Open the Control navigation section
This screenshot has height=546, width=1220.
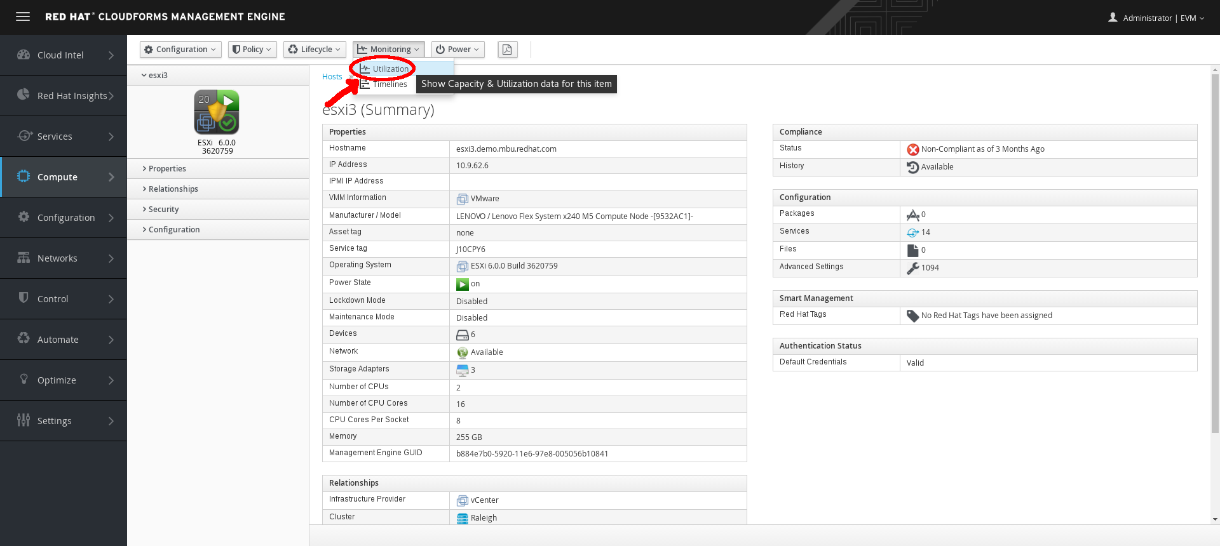click(x=64, y=299)
